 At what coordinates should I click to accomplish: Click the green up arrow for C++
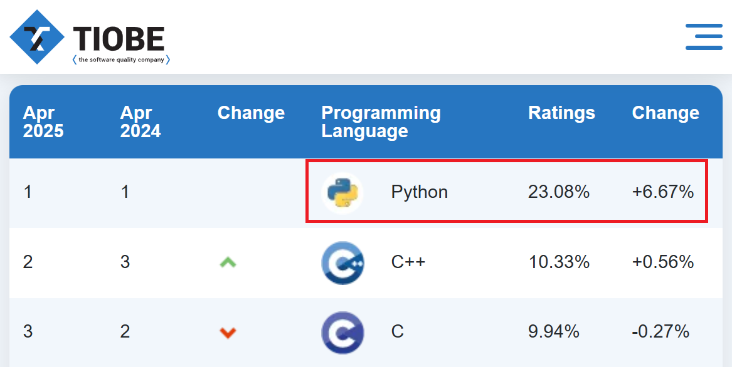pos(228,262)
